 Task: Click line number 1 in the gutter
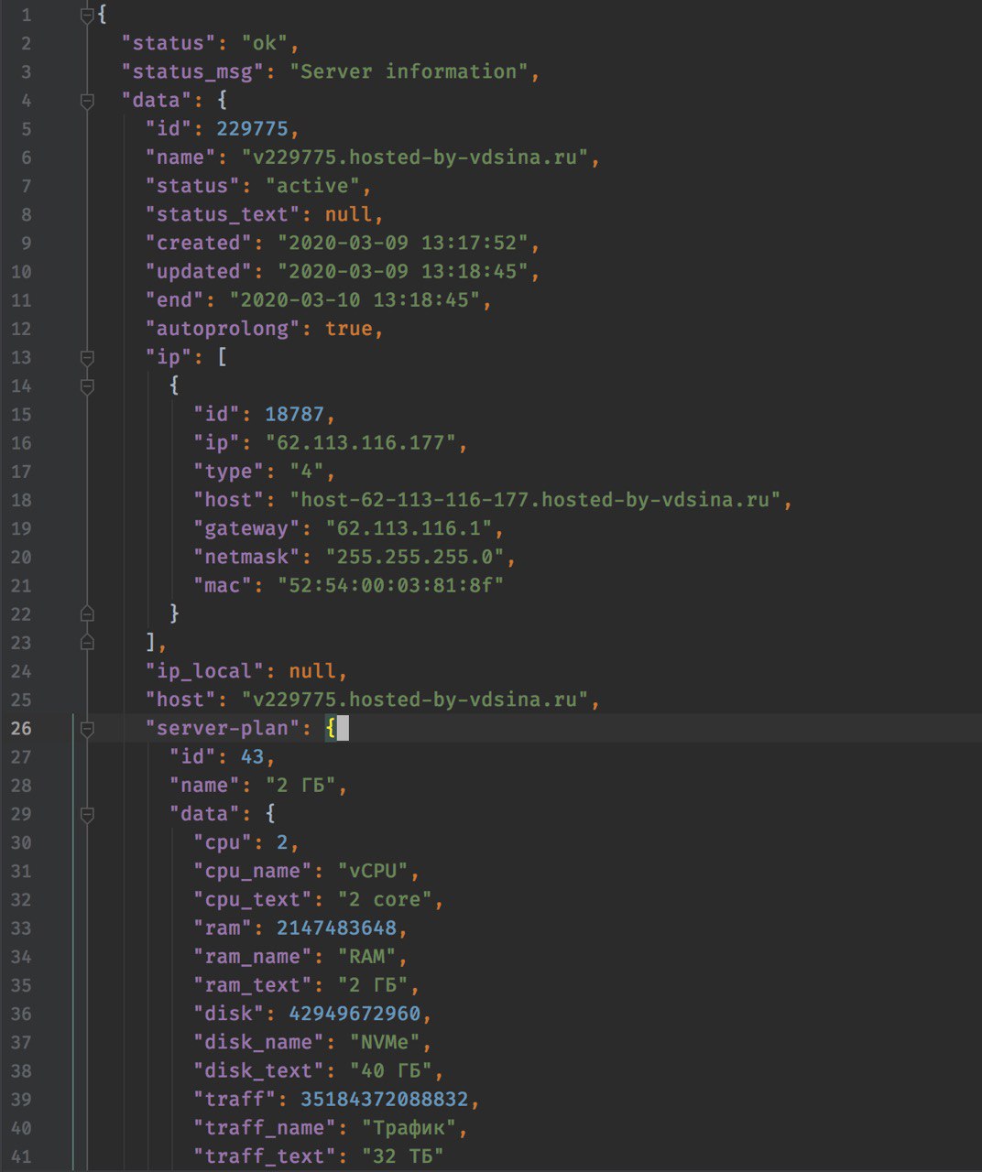click(26, 15)
